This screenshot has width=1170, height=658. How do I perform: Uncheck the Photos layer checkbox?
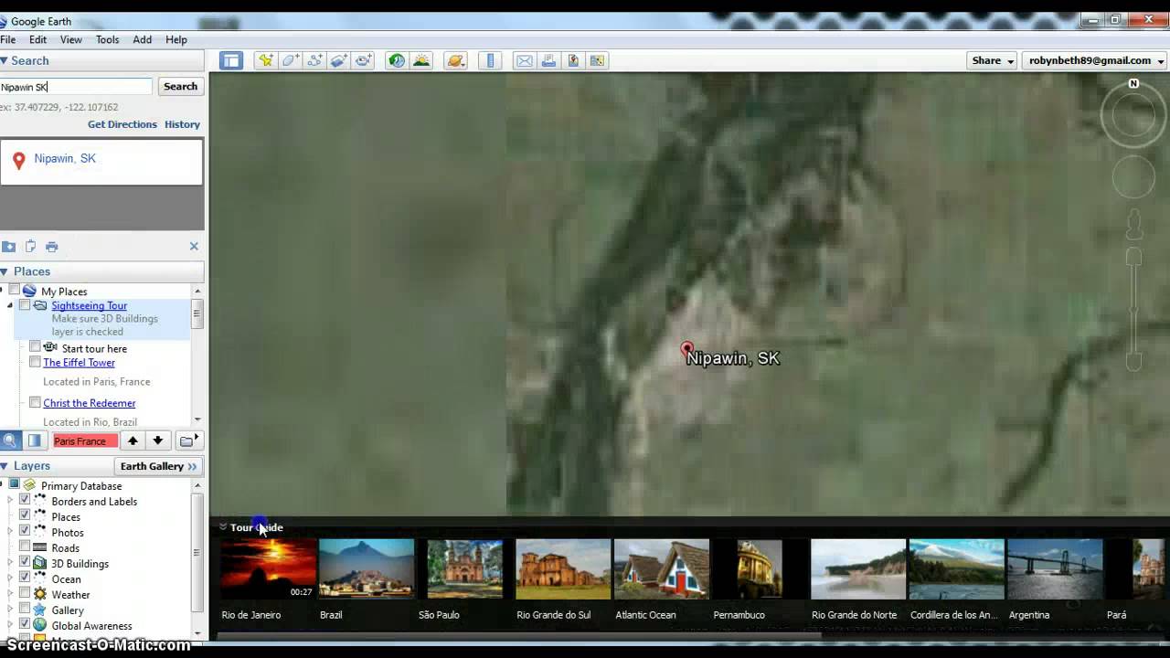(25, 532)
